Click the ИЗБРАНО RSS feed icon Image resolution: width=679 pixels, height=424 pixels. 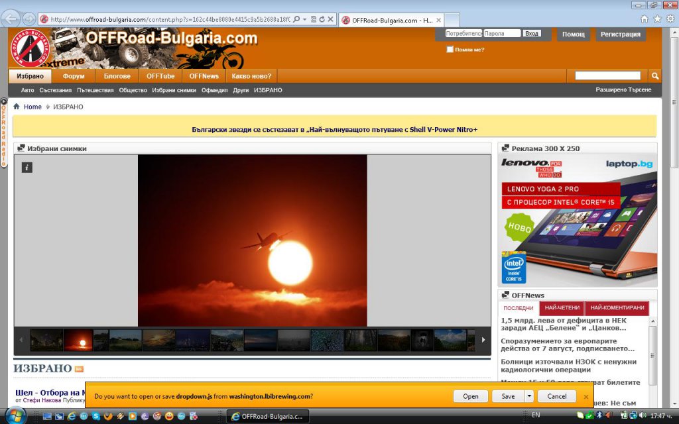tap(79, 369)
